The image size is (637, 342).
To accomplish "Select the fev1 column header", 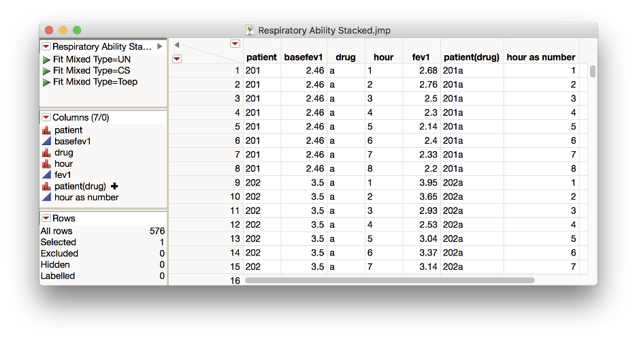I will pyautogui.click(x=421, y=57).
